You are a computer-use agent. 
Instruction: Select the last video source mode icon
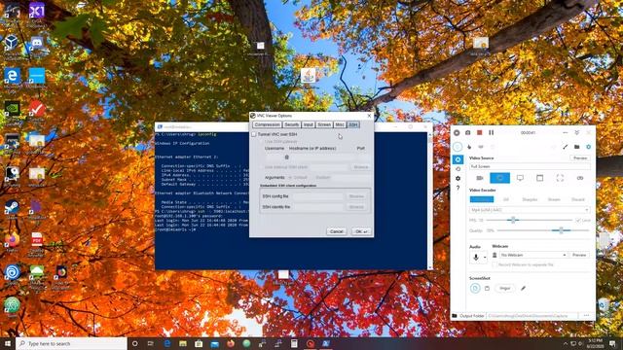coord(580,178)
